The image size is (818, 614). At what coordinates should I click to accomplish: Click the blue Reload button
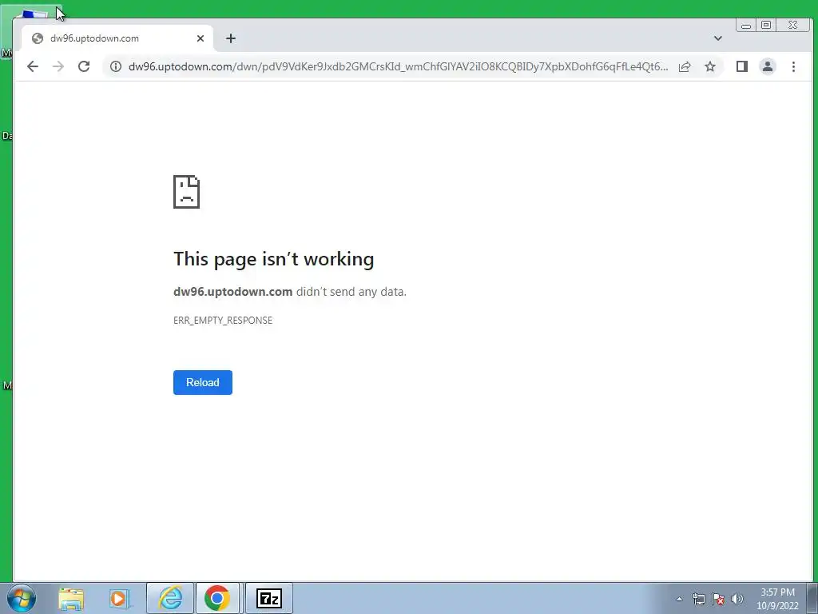pos(202,382)
